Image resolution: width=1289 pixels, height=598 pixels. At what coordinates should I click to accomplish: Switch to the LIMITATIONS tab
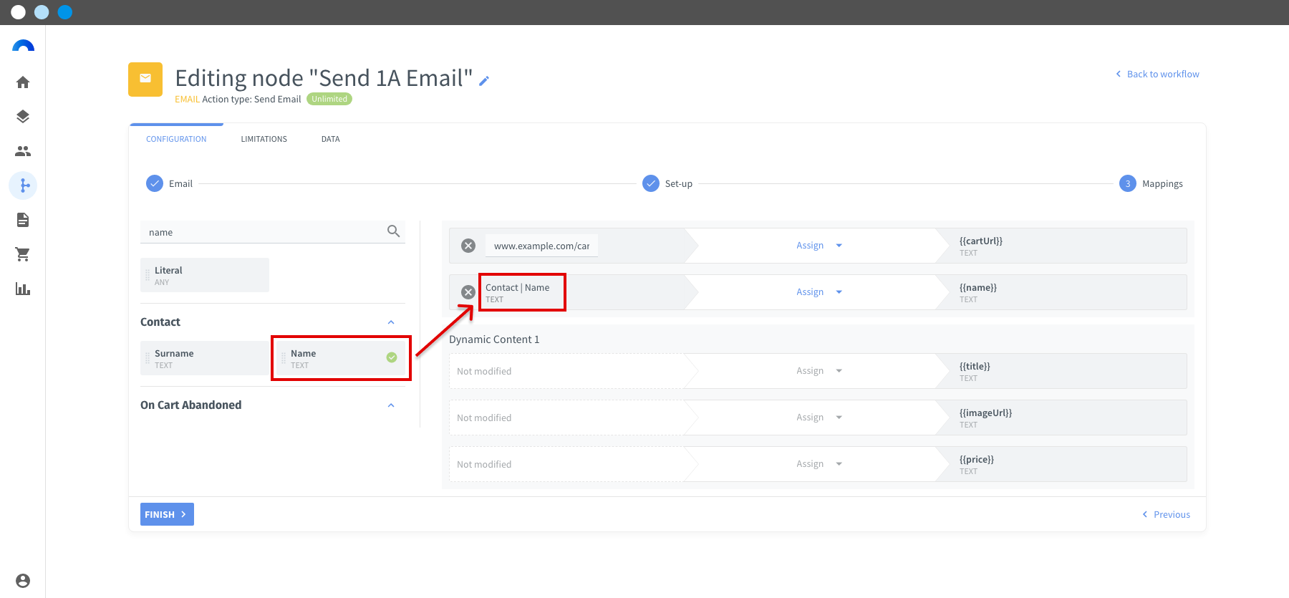[264, 139]
